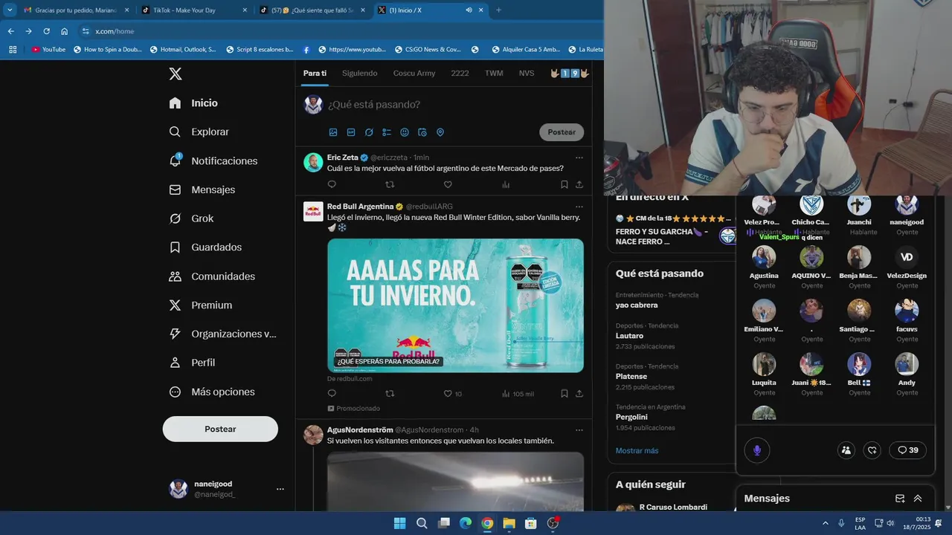Viewport: 952px width, 535px height.
Task: Select the Para ti tab
Action: (315, 73)
